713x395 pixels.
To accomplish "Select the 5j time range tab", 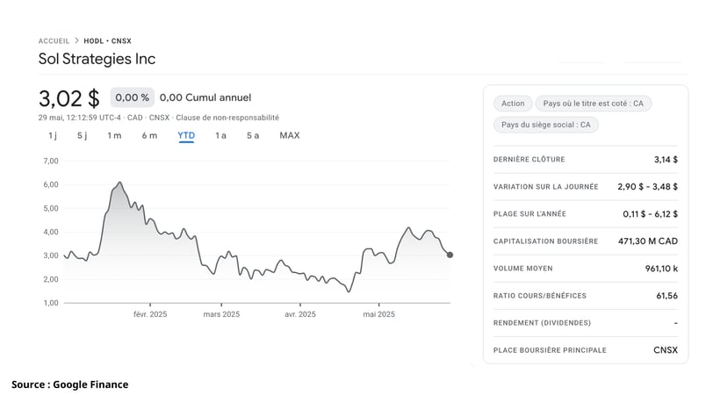I will (x=83, y=135).
